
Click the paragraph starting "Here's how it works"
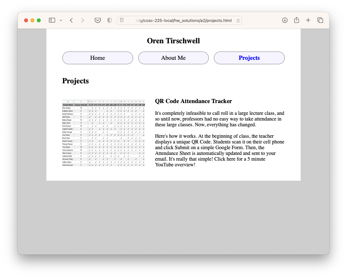coord(220,150)
